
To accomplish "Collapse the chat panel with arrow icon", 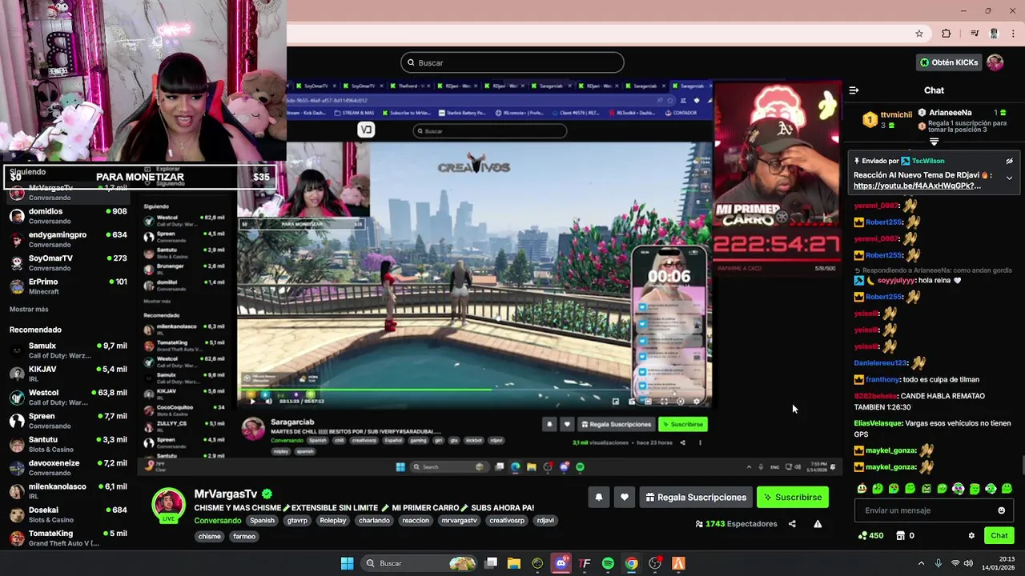I will click(854, 90).
